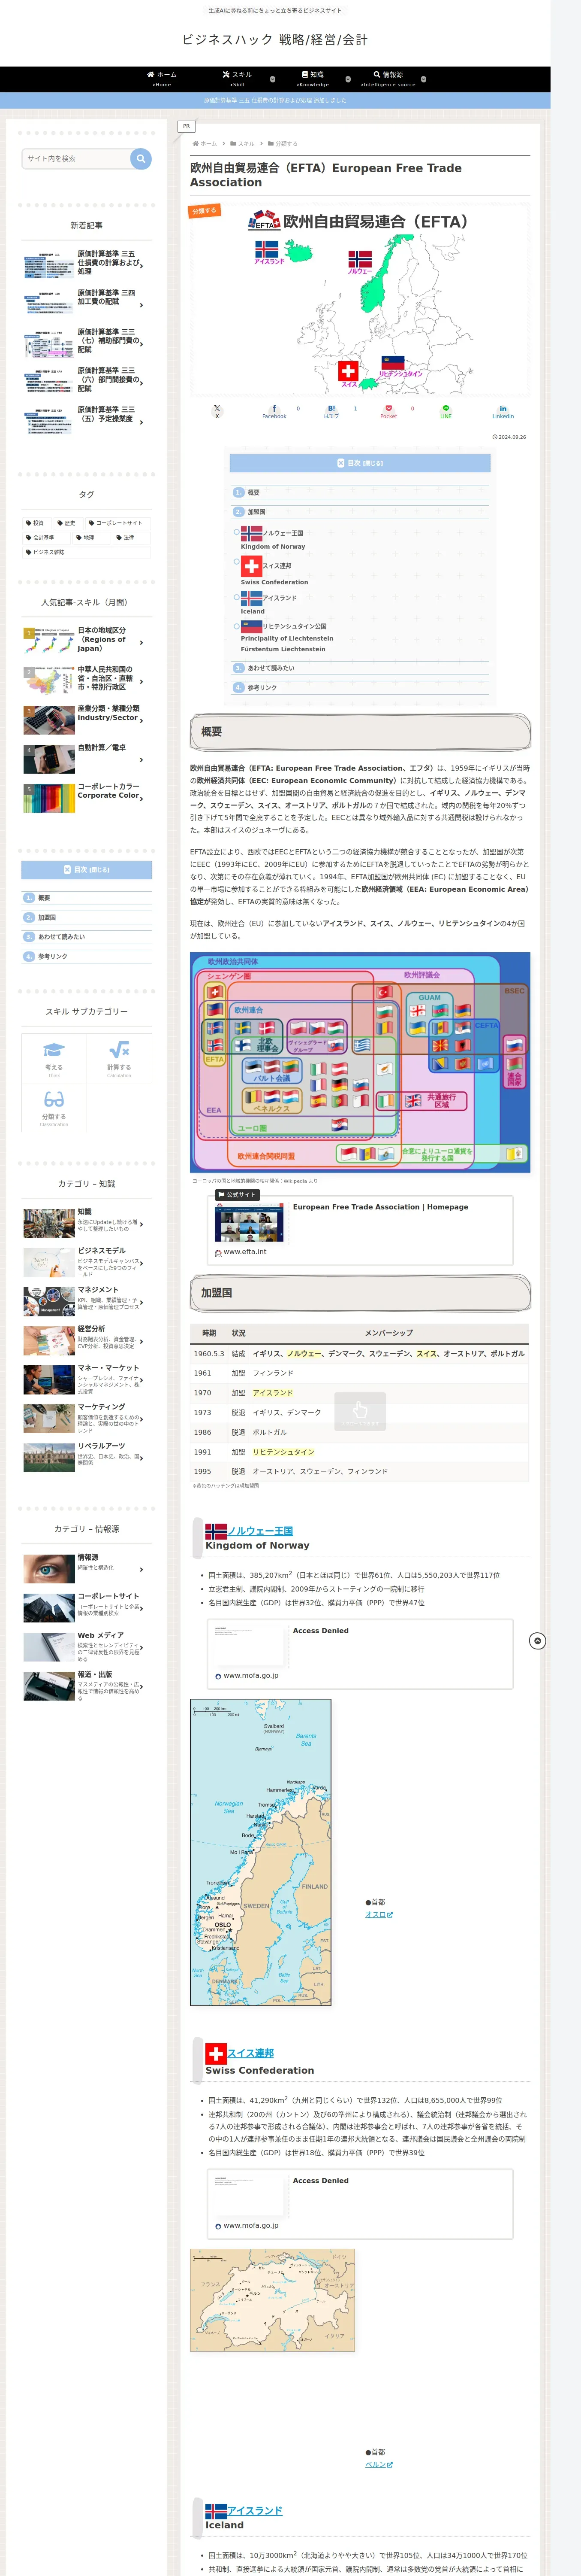Click the Liechtenstein flag in table of contents

click(x=252, y=626)
